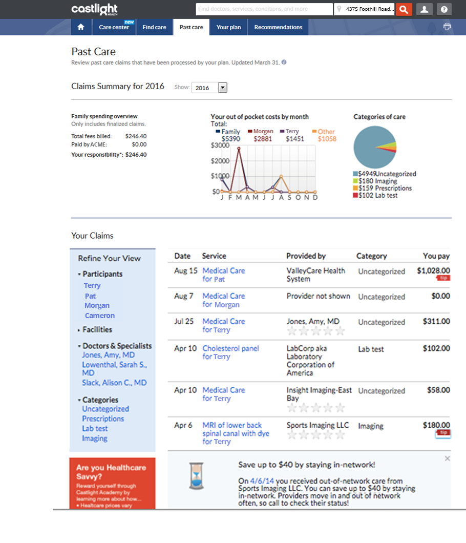This screenshot has height=543, width=466.
Task: Open the user profile icon
Action: click(424, 9)
